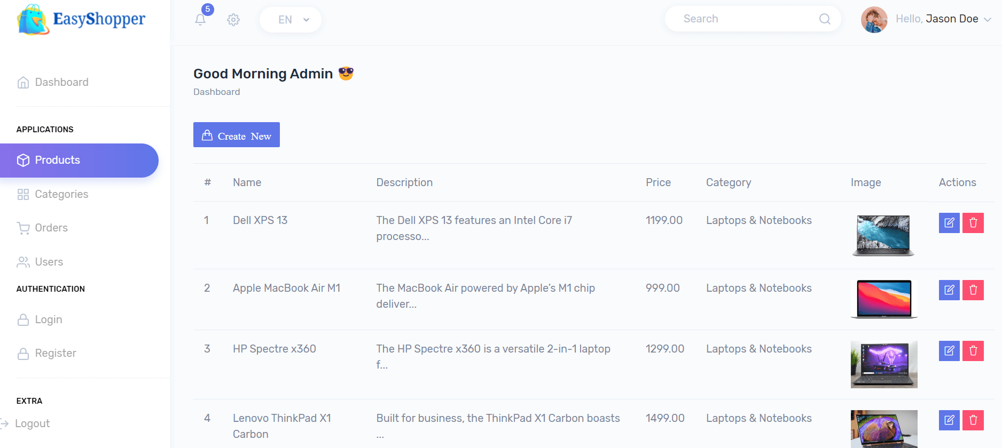Open Orders in the sidebar
This screenshot has width=1002, height=448.
(42, 228)
